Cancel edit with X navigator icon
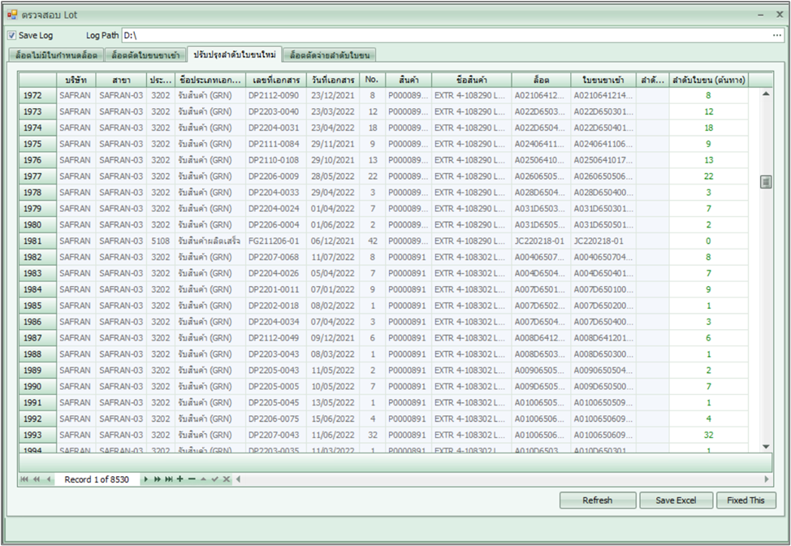Viewport: 791px width, 546px height. pyautogui.click(x=227, y=479)
